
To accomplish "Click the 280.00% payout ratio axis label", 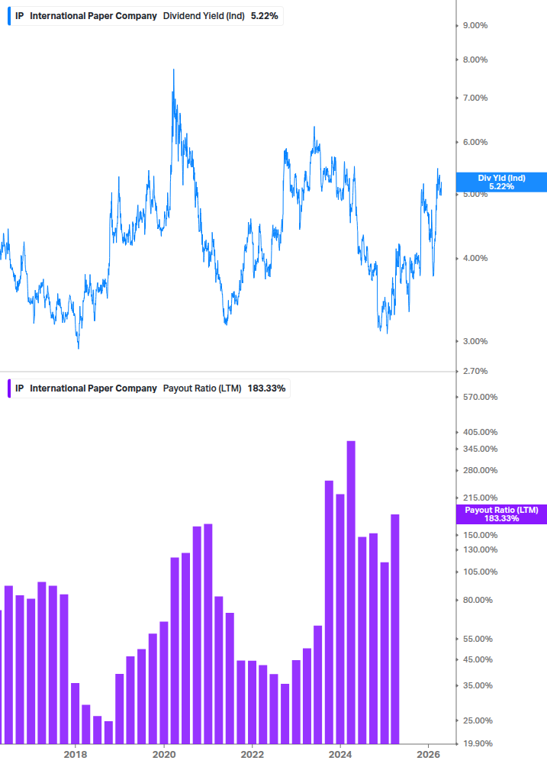I will (480, 471).
